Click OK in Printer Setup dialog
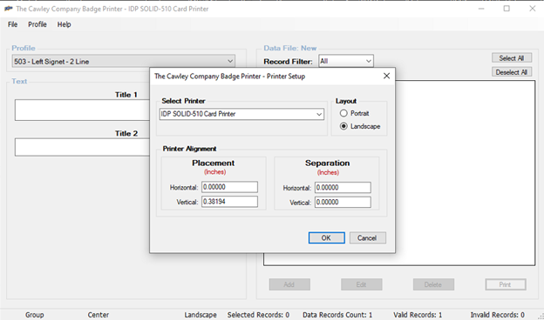Viewport: 544px width, 320px height. (326, 237)
